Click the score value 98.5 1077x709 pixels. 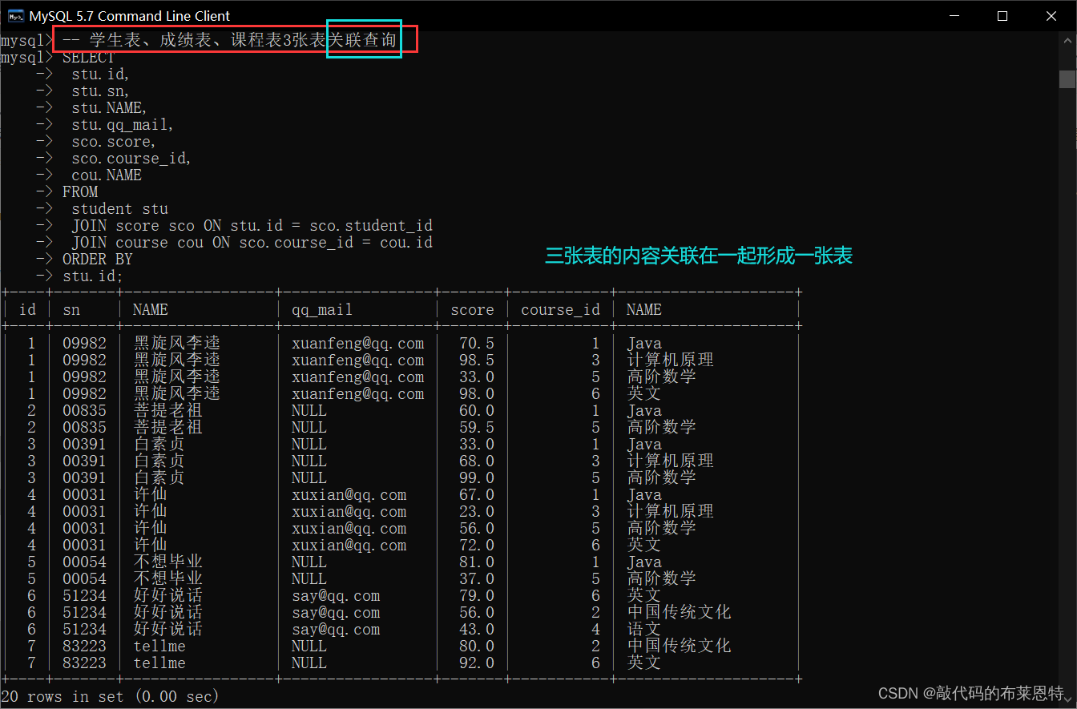click(477, 361)
